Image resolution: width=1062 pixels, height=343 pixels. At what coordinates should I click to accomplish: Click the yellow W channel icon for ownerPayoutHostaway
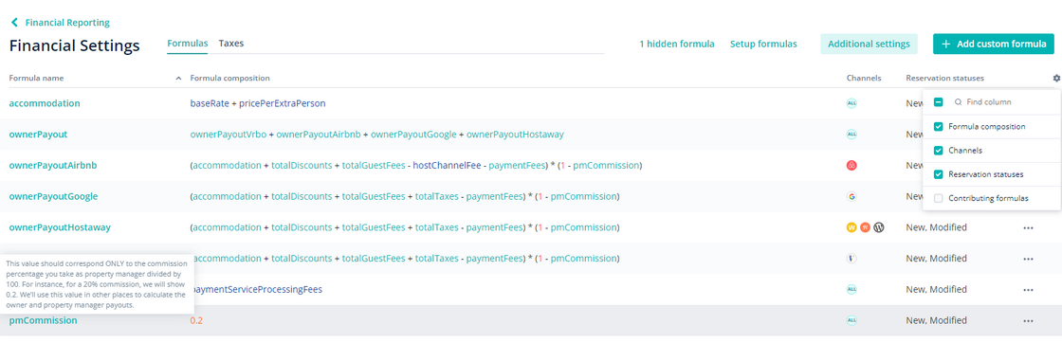852,228
